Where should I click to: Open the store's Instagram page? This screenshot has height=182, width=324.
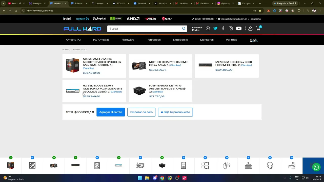pyautogui.click(x=231, y=29)
